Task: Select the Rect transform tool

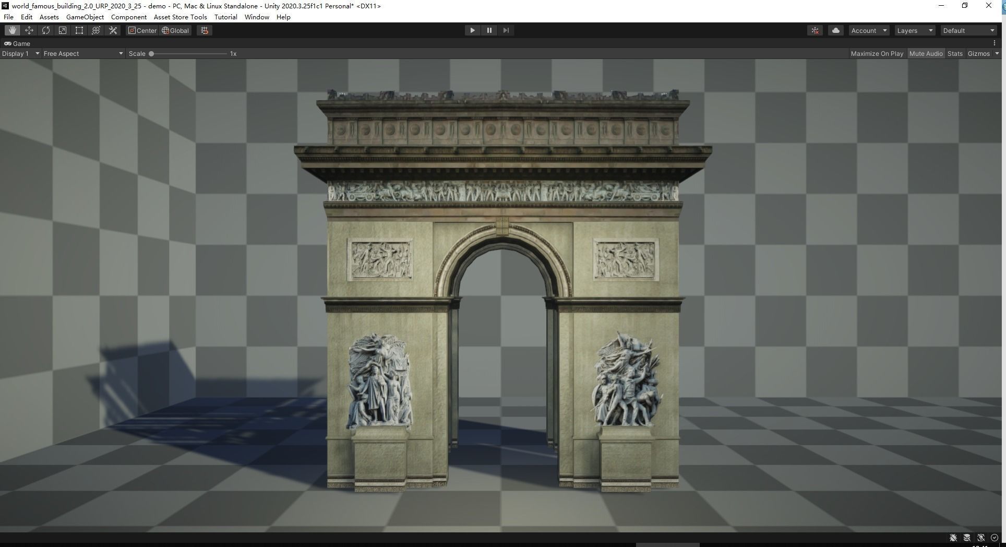Action: pos(79,30)
